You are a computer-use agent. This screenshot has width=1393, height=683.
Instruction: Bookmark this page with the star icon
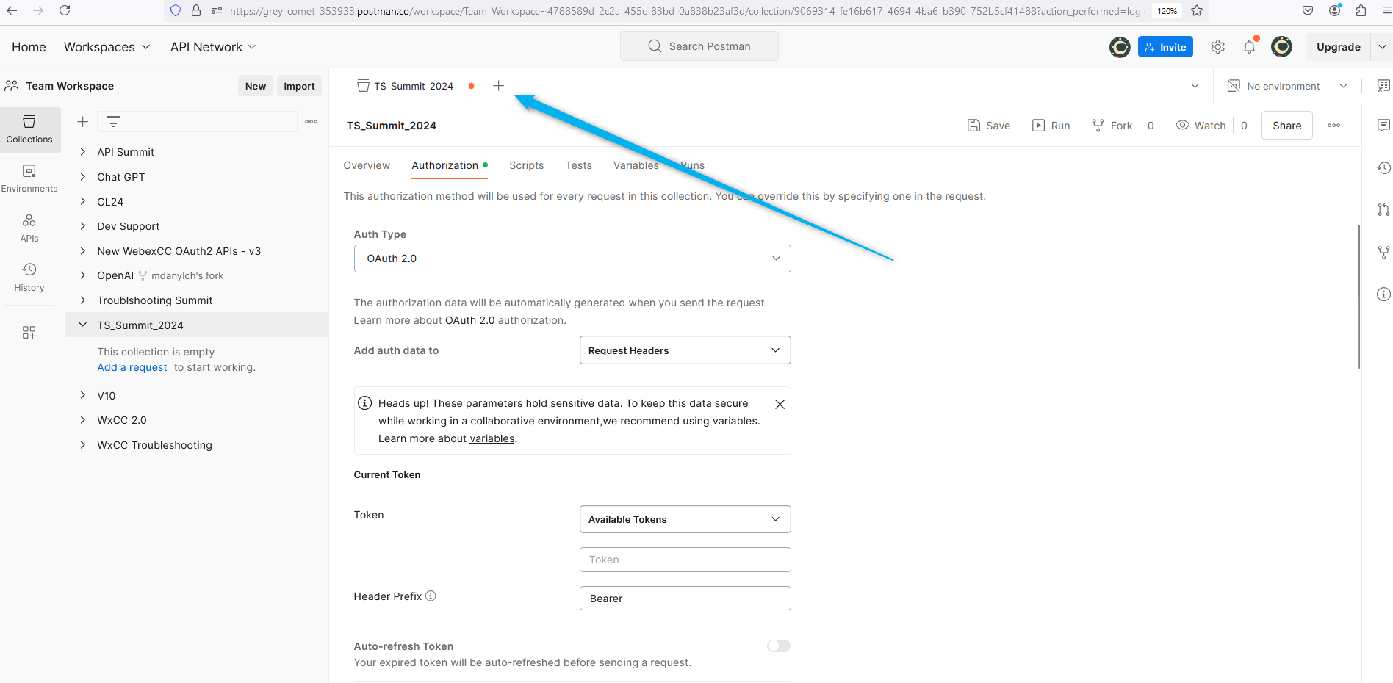(1197, 10)
